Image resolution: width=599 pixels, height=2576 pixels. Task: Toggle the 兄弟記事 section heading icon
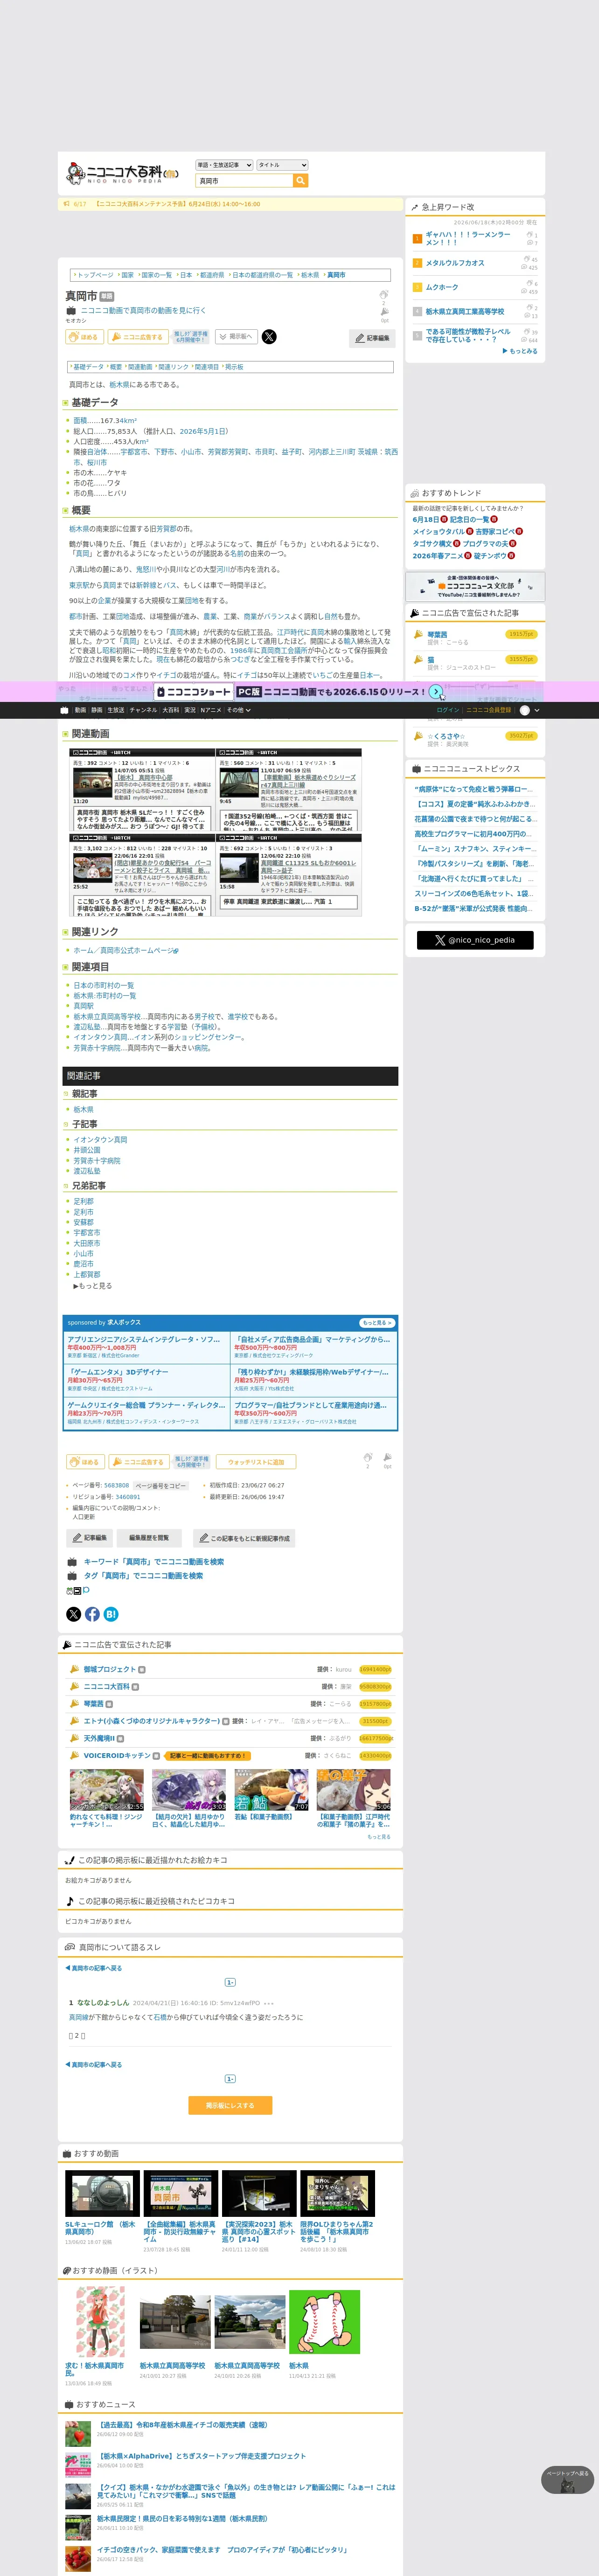tap(65, 1186)
